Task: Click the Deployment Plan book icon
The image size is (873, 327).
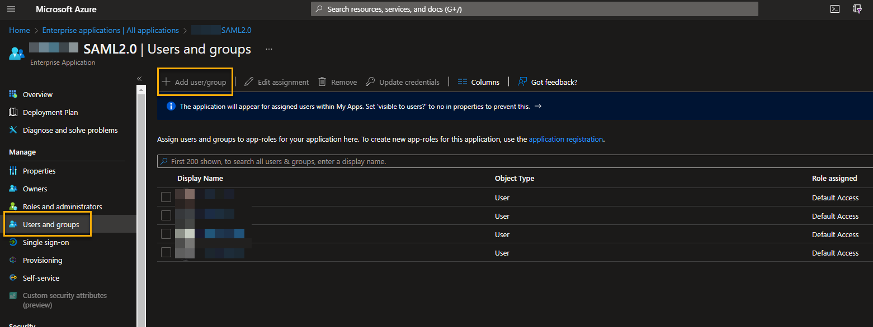Action: tap(13, 112)
